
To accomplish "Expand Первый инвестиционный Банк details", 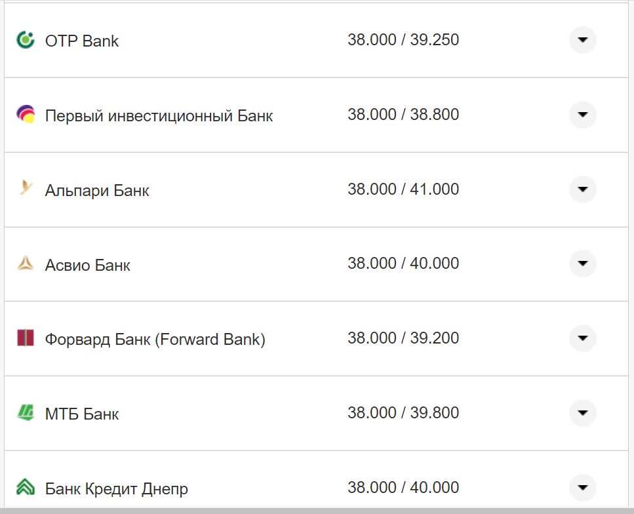I will pyautogui.click(x=582, y=115).
